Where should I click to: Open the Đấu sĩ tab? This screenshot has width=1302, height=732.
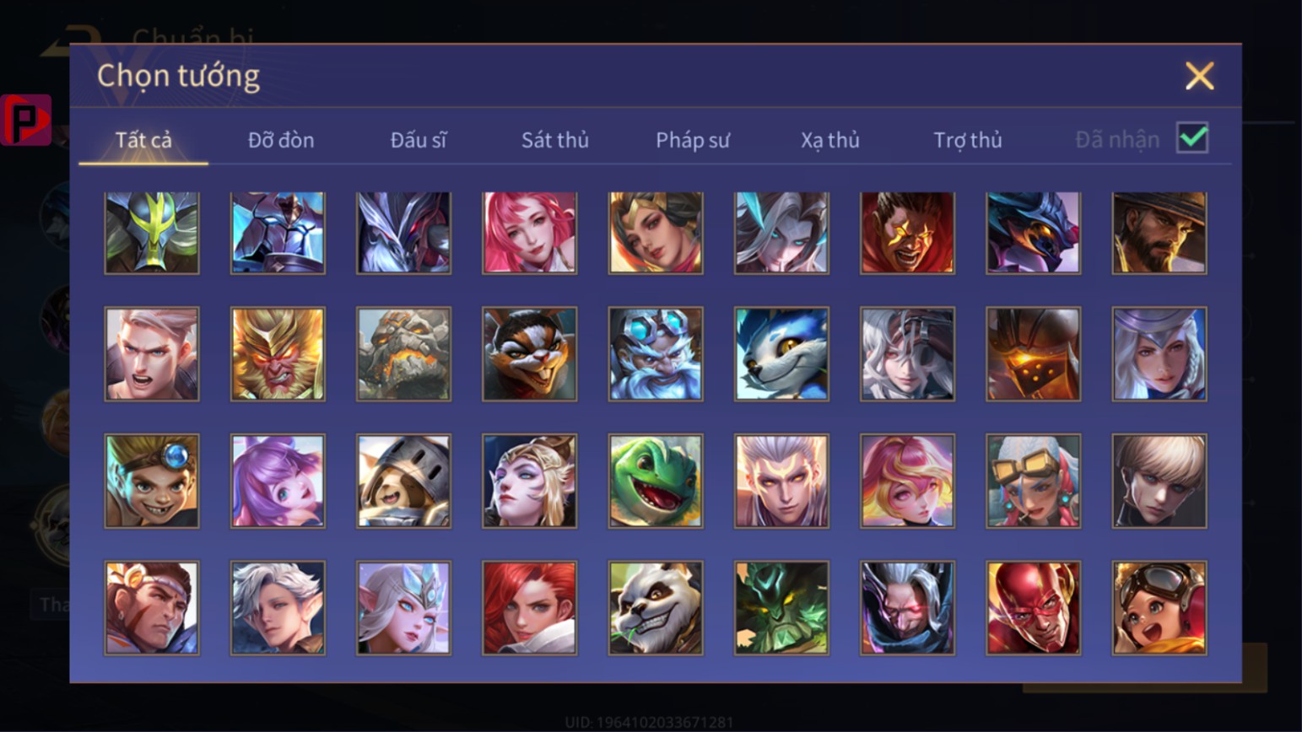pyautogui.click(x=419, y=140)
